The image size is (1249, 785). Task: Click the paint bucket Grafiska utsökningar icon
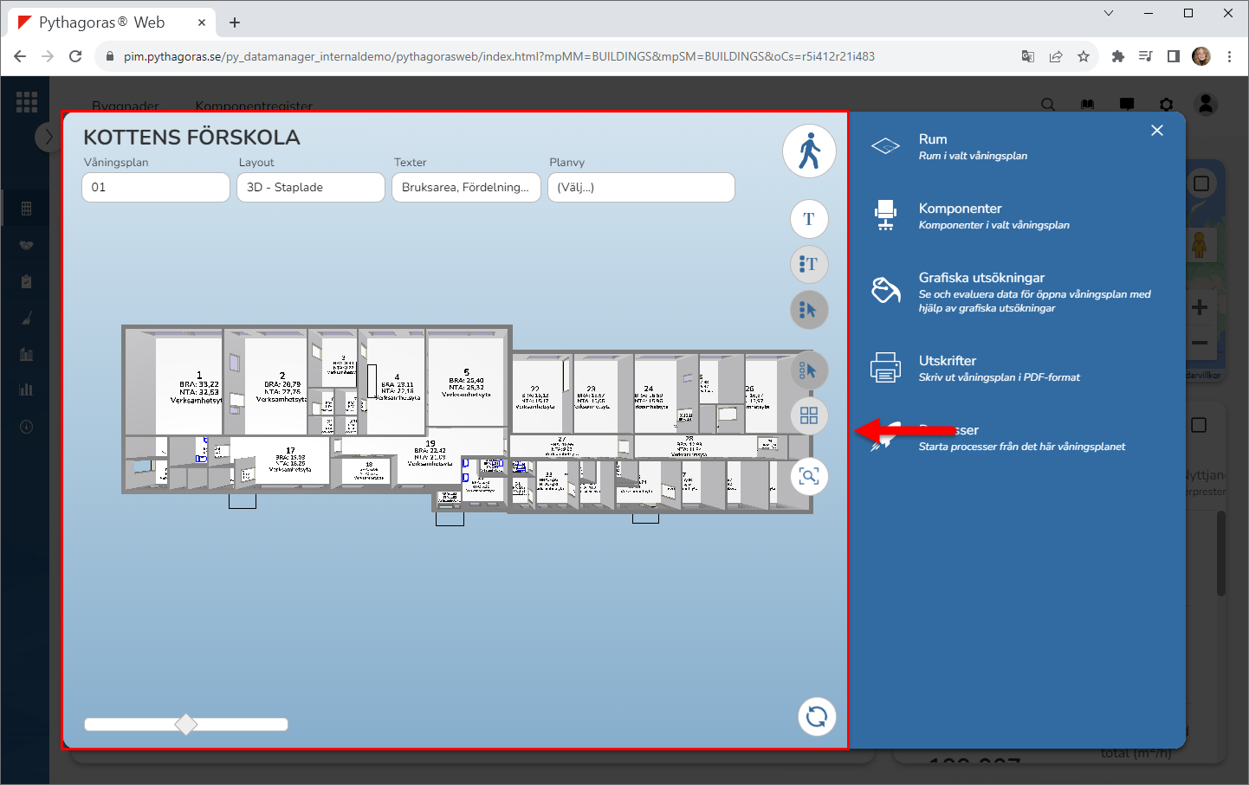(x=885, y=291)
